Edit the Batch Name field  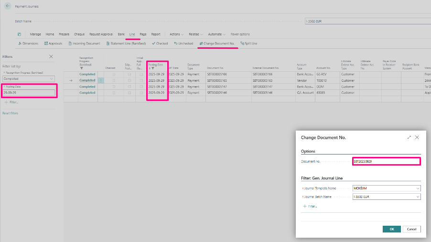[368, 21]
